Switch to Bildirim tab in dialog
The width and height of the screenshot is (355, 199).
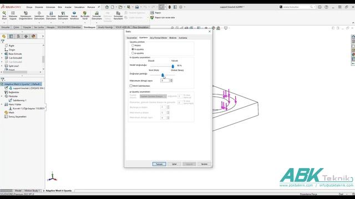[173, 38]
